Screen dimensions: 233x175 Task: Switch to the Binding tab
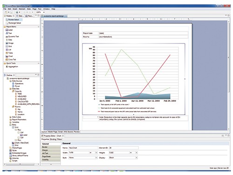click(53, 139)
